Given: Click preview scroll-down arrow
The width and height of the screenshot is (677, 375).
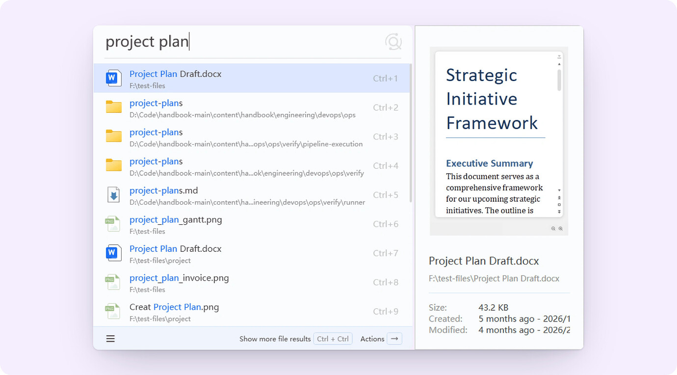Looking at the screenshot, I should tap(559, 190).
